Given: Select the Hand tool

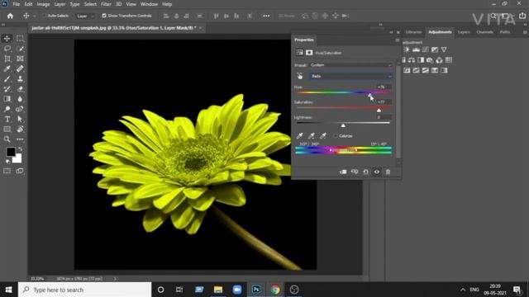Looking at the screenshot, I should [20, 130].
